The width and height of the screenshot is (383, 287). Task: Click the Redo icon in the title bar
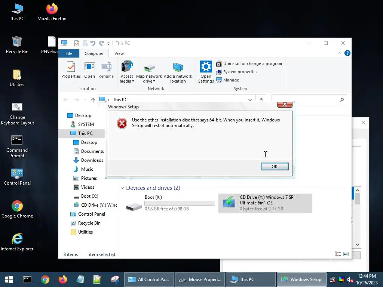coord(101,43)
